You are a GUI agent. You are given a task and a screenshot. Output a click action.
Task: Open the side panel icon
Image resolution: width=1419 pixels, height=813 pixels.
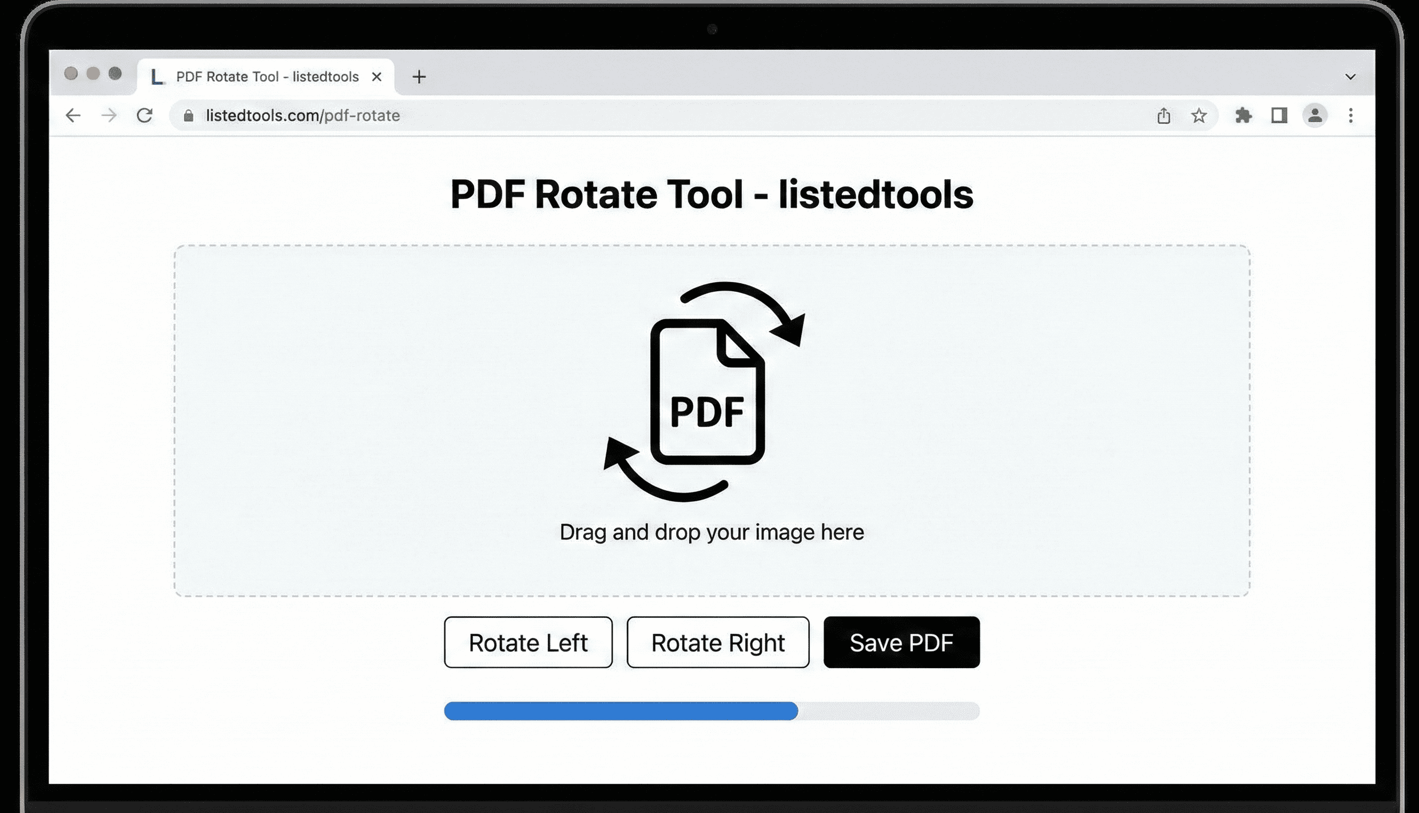1280,116
